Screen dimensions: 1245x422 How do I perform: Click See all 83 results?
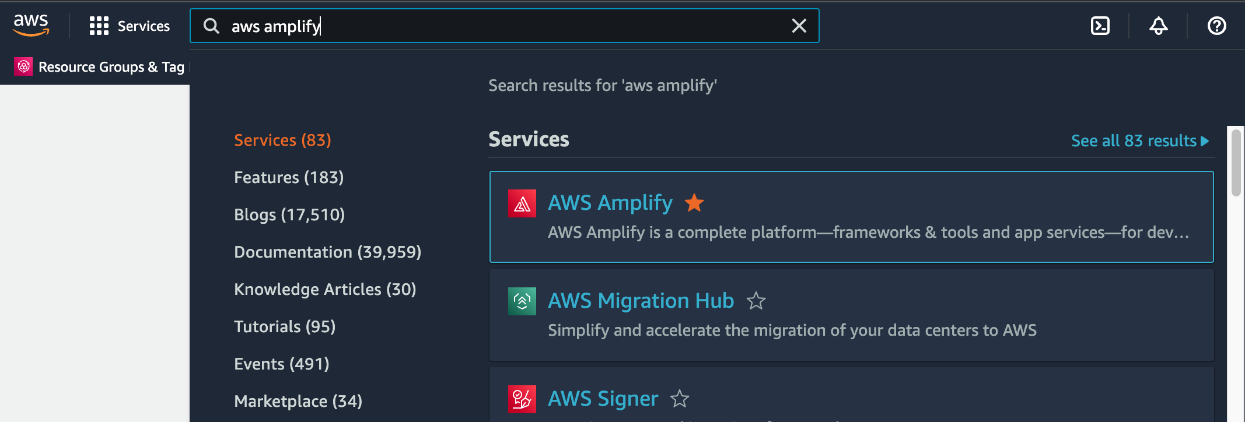(x=1140, y=140)
